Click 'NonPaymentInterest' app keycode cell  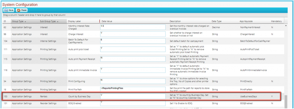coord(250,27)
